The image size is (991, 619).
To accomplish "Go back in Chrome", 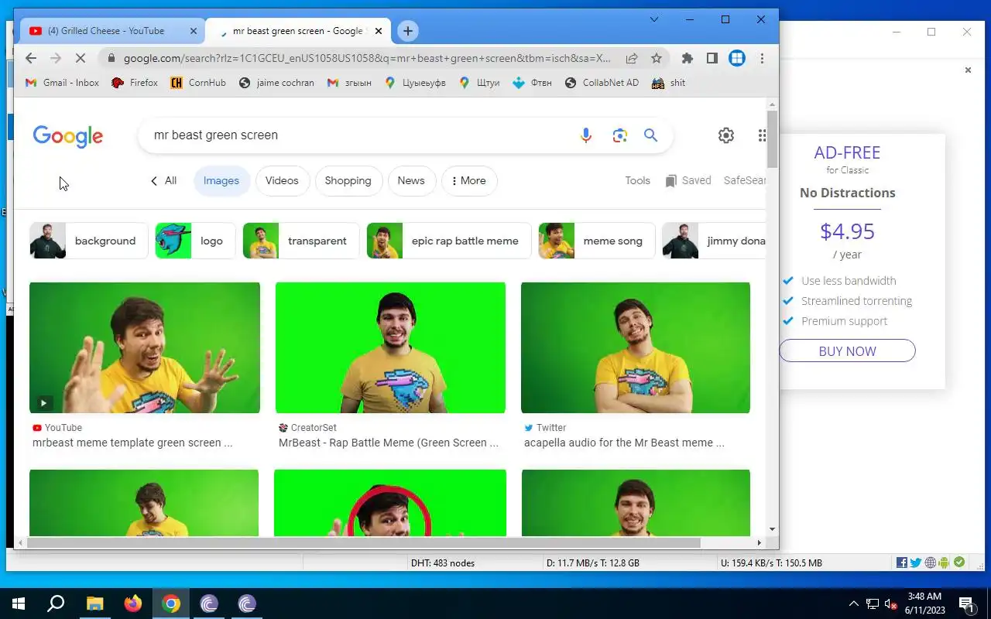I will coord(31,58).
